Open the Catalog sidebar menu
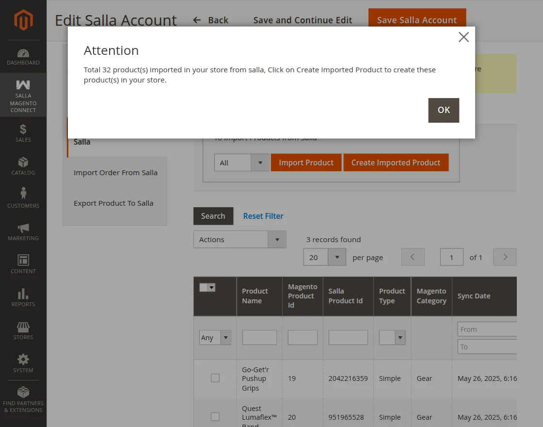This screenshot has width=543, height=427. click(23, 166)
